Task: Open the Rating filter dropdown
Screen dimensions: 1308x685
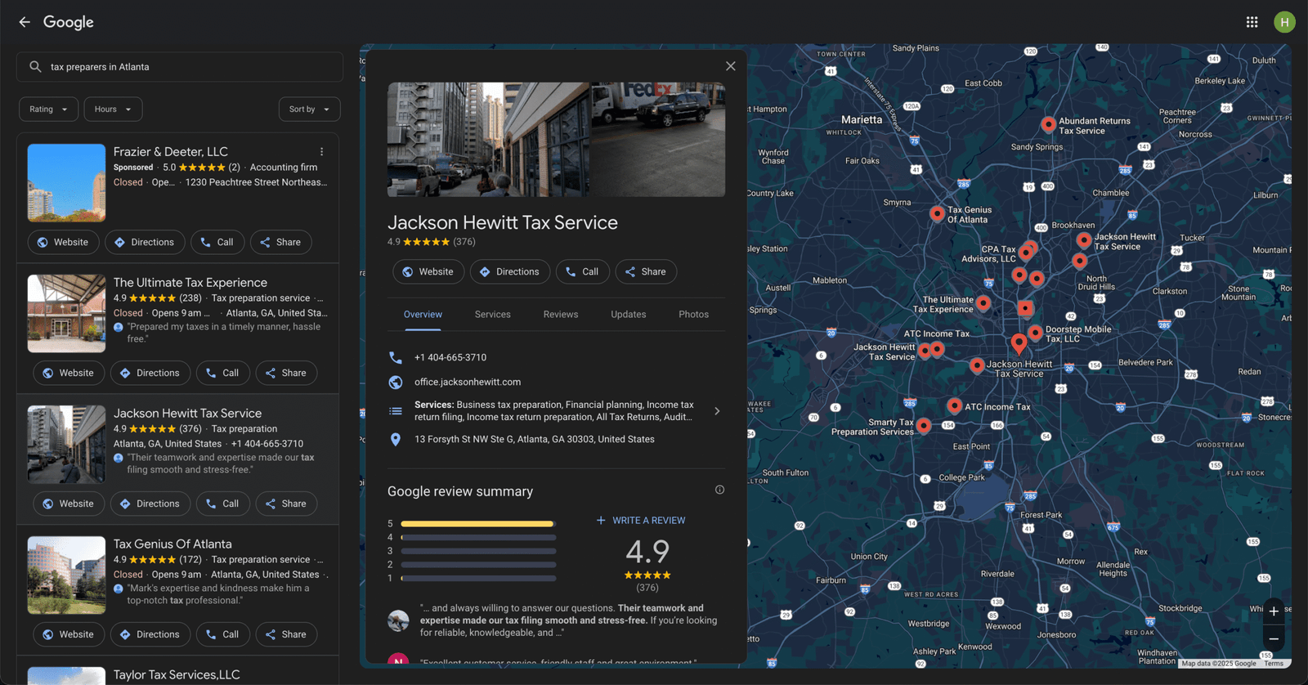Action: click(x=49, y=110)
